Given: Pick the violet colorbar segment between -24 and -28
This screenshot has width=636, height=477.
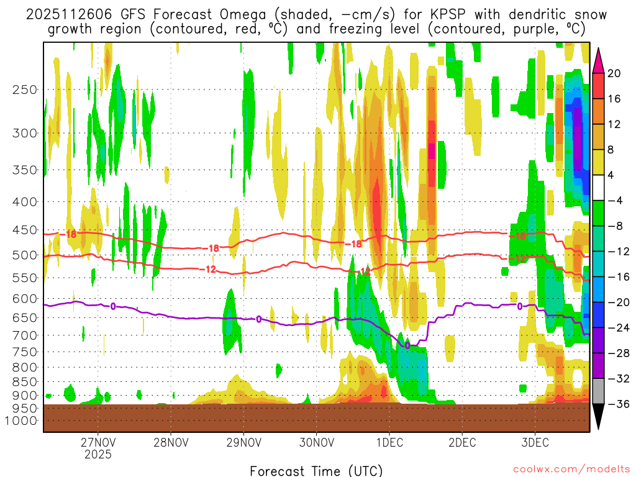Looking at the screenshot, I should pos(598,340).
